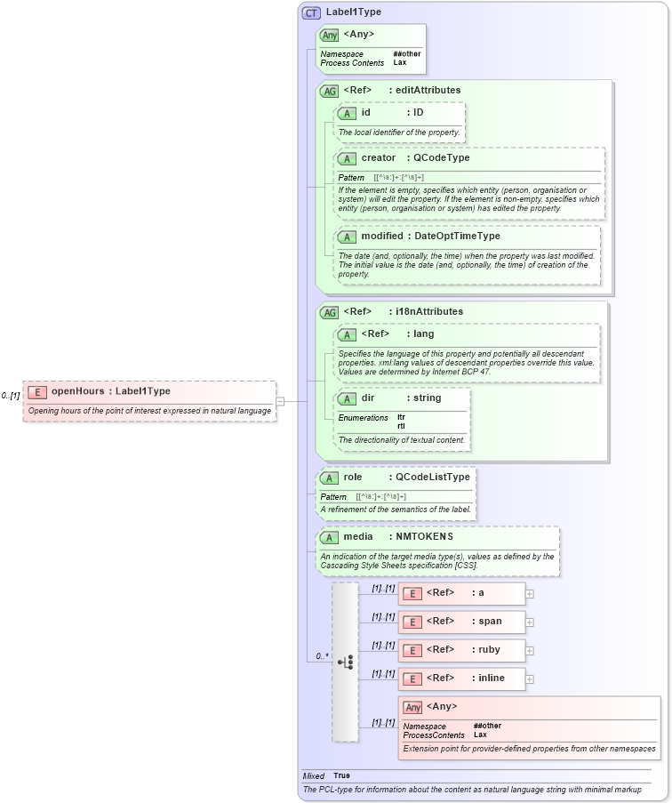Click the role Pattern value

[381, 497]
